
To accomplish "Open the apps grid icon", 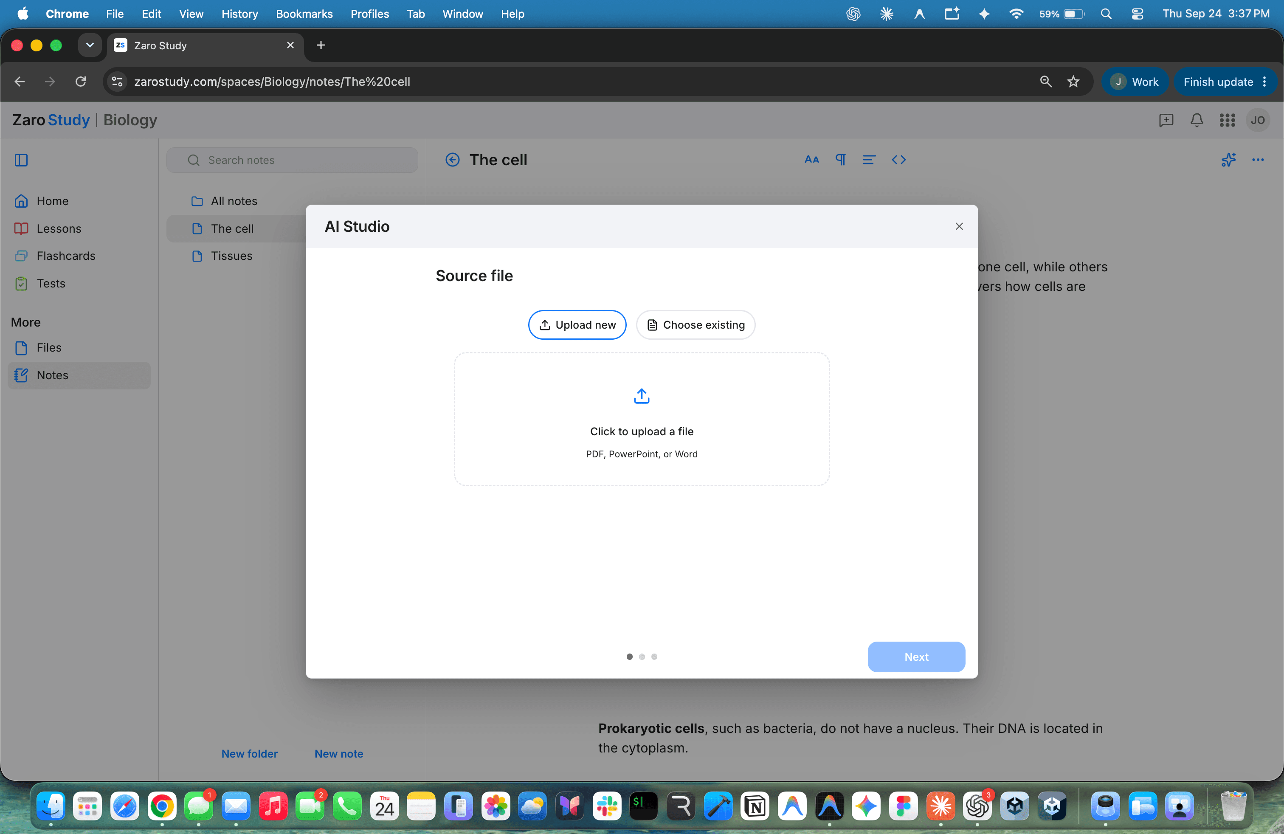I will (1228, 120).
